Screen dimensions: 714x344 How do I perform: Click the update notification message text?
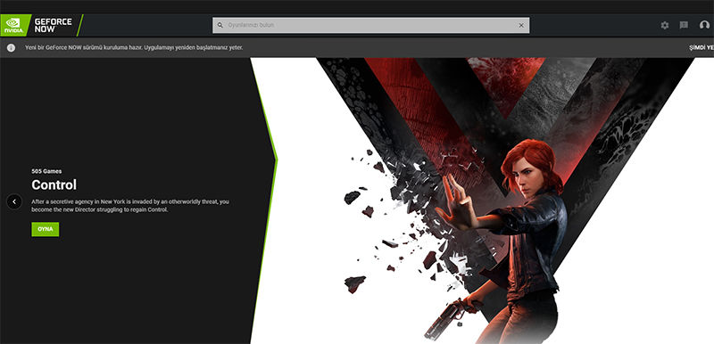pyautogui.click(x=134, y=48)
